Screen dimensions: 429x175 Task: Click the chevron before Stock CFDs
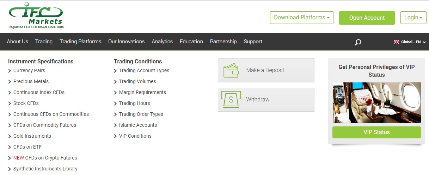[x=10, y=104]
